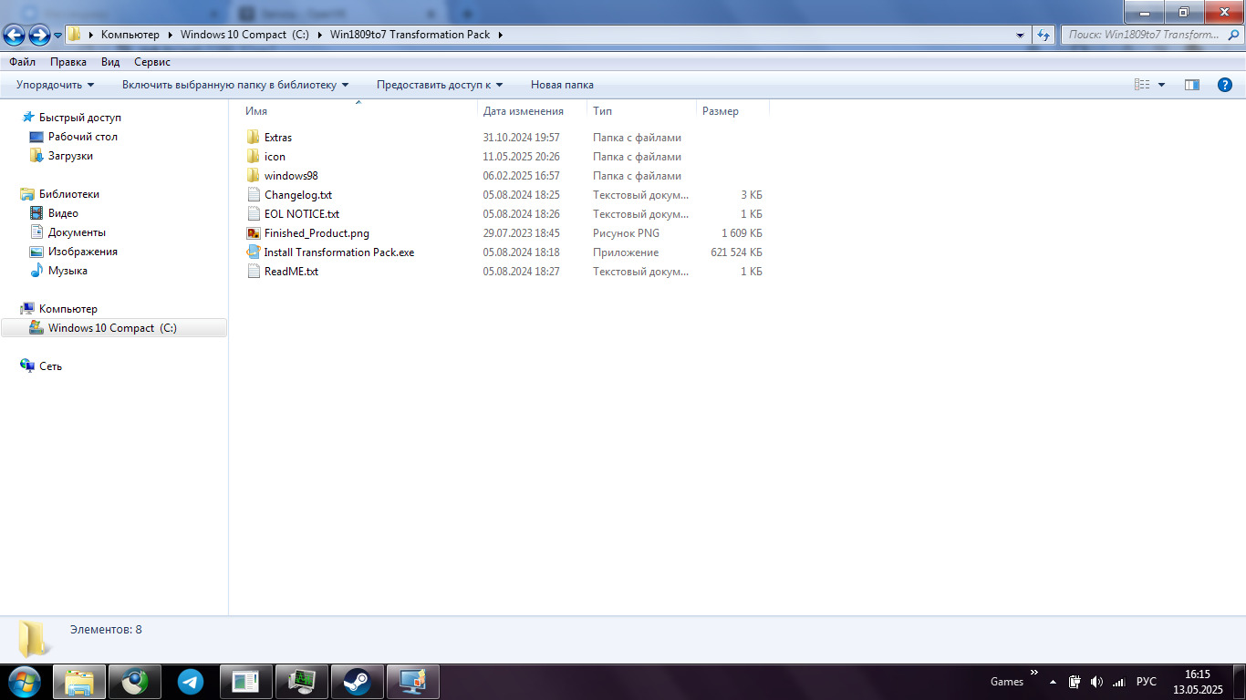Open the Файл menu
The height and width of the screenshot is (700, 1246).
[23, 62]
